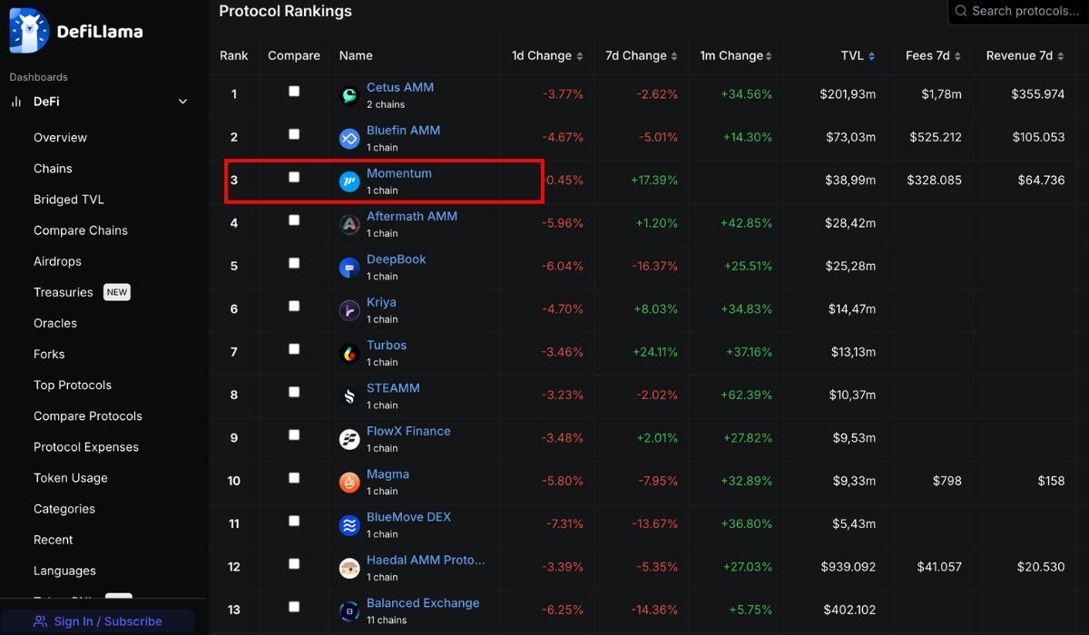
Task: Click the FlowX Finance protocol icon
Action: (x=349, y=439)
